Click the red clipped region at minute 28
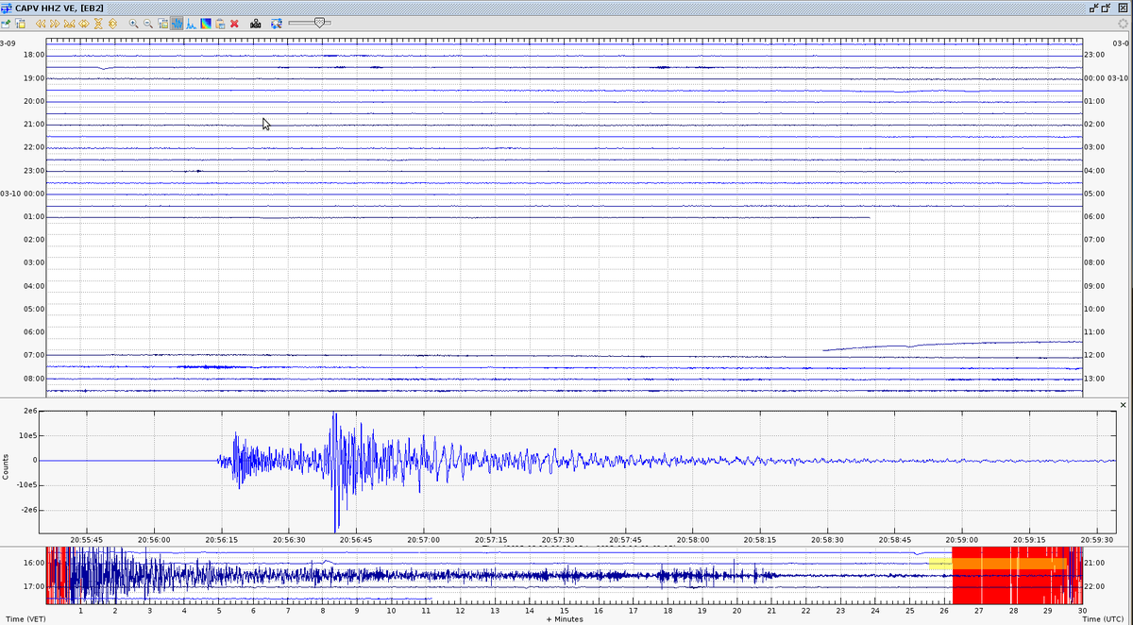 1013,576
